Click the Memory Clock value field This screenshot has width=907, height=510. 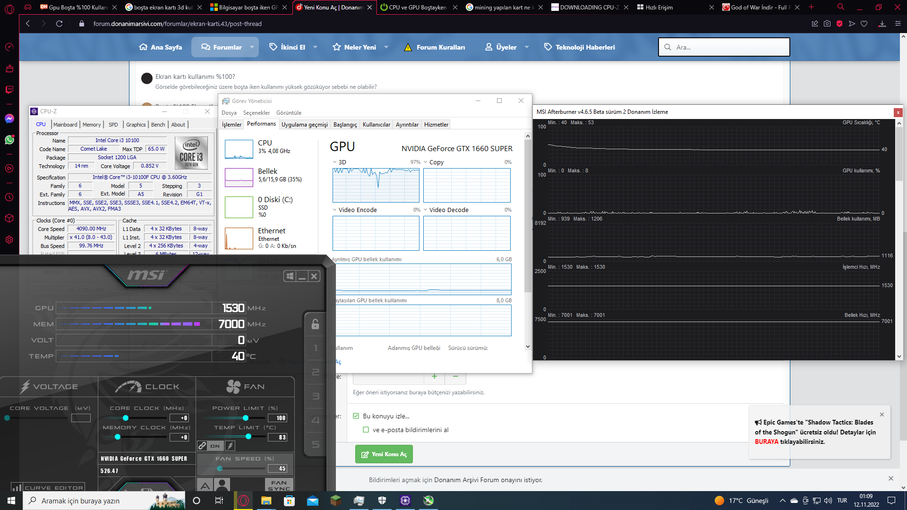(179, 437)
